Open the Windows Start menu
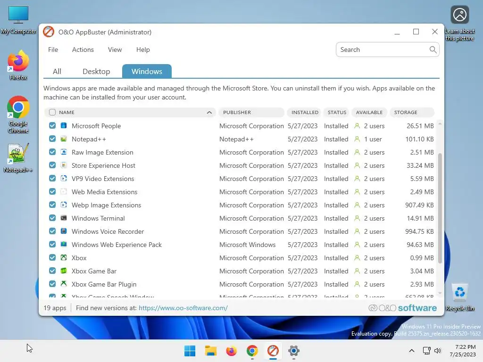This screenshot has height=362, width=483. coord(190,351)
